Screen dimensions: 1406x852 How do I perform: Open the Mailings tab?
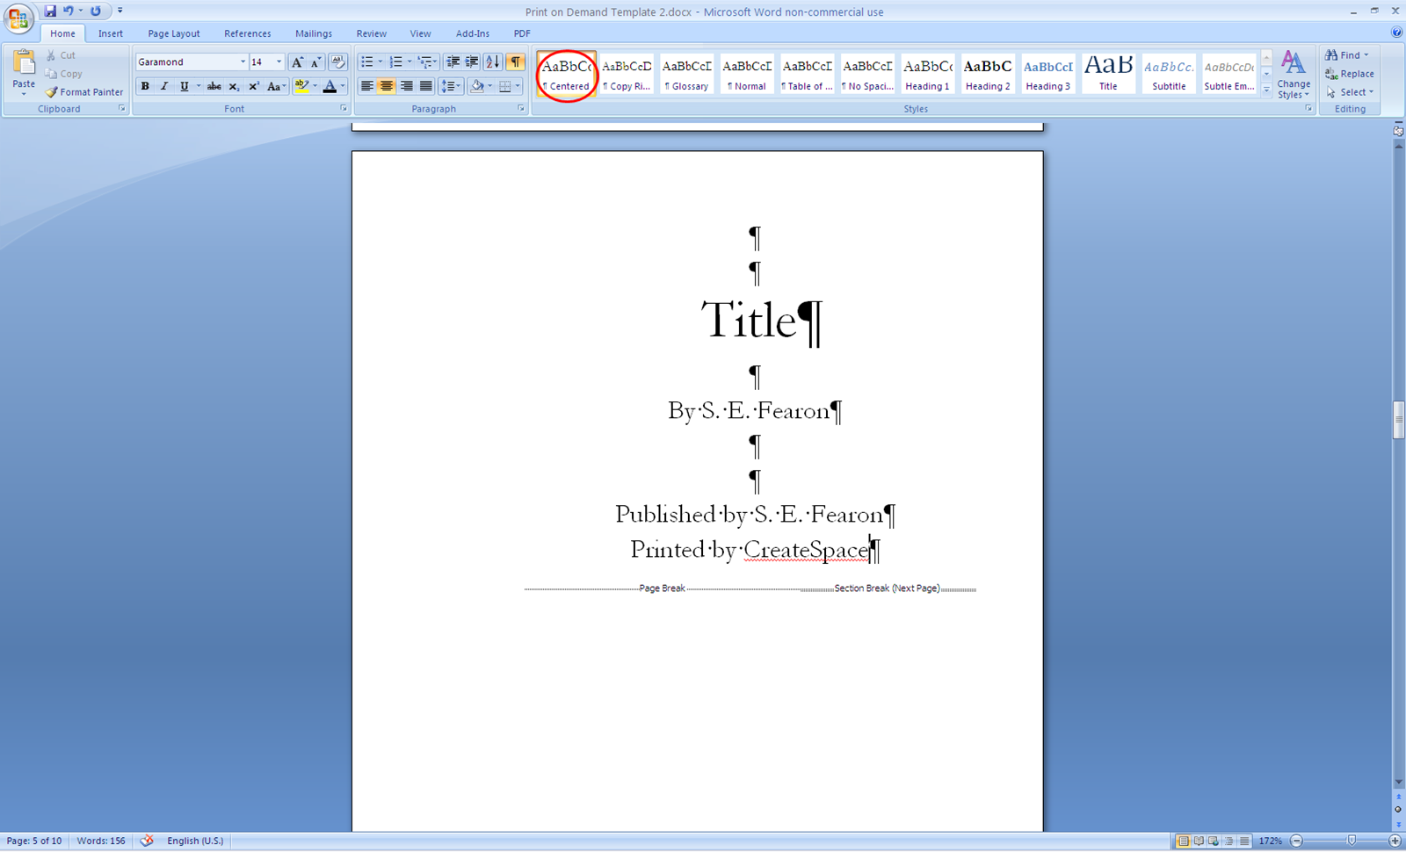tap(314, 33)
